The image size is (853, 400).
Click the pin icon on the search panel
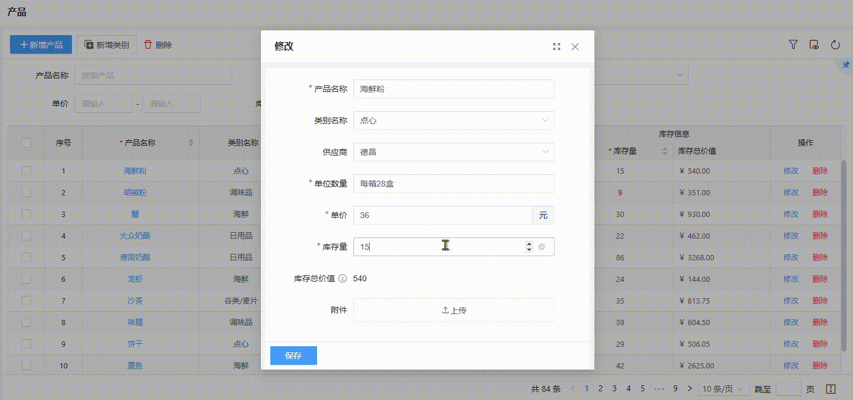tap(845, 65)
